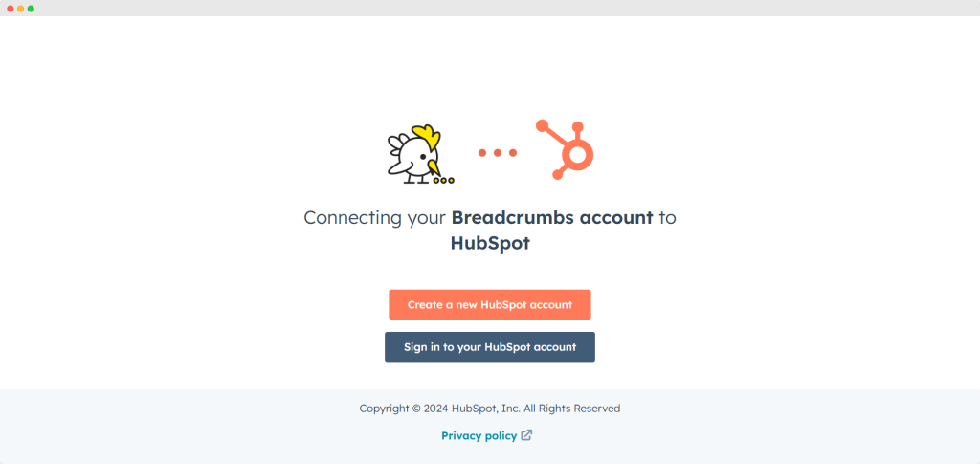Click "All Rights Reserved" in the footer

click(571, 409)
